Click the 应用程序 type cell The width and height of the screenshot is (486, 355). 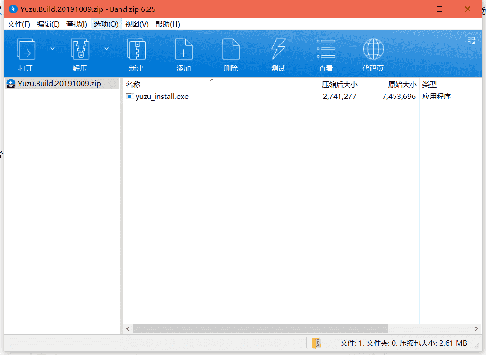pyautogui.click(x=436, y=97)
